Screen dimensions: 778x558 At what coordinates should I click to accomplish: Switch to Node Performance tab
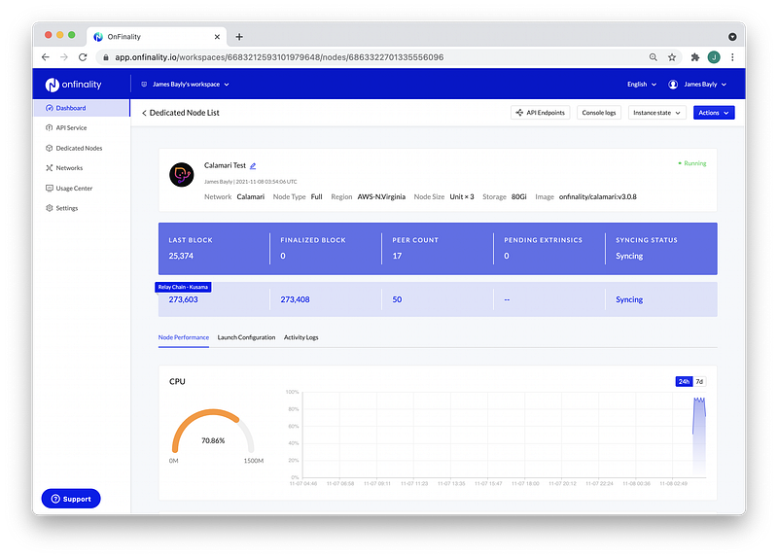(184, 337)
